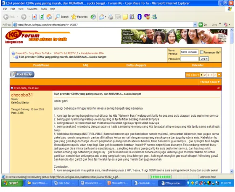Click the Forward navigation arrow

click(24, 17)
